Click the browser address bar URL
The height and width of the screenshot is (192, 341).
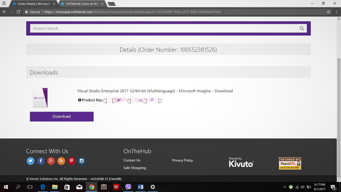132,12
